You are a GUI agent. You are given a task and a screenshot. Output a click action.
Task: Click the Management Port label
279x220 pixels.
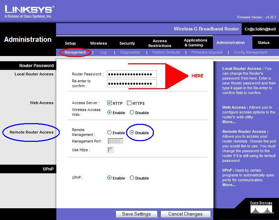87,141
